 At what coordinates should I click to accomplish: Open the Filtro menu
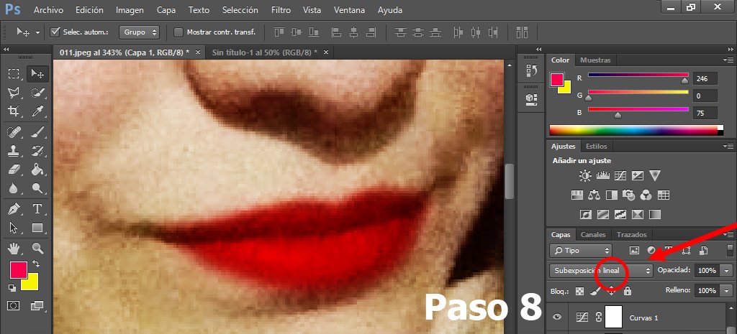click(281, 10)
